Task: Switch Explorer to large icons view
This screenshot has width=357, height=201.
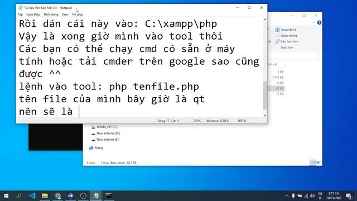Action: pos(319,162)
